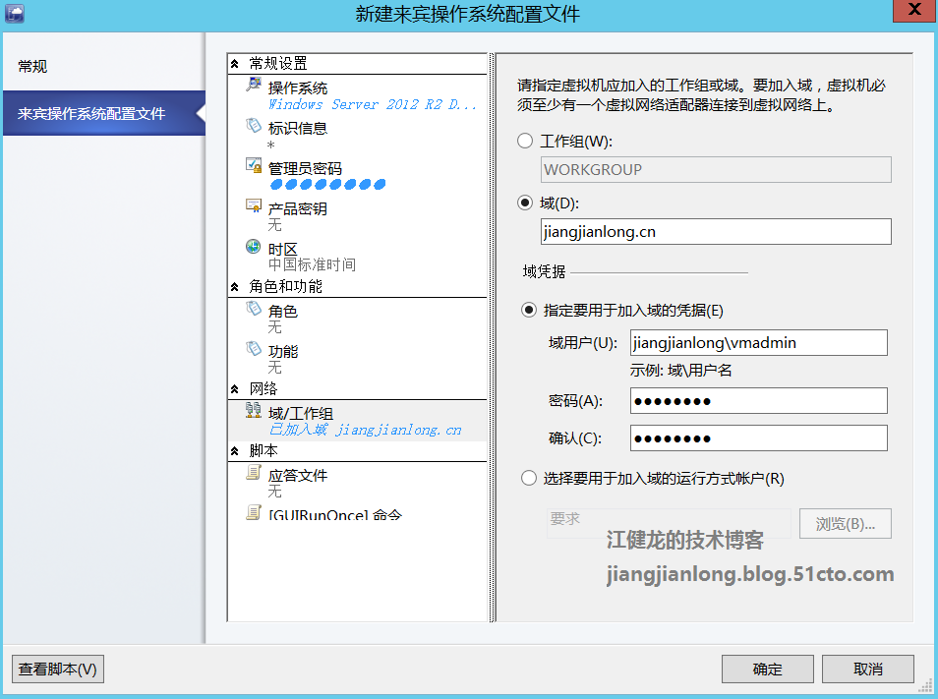Image resolution: width=938 pixels, height=699 pixels.
Task: Click the 域用户(U) input field
Action: [x=758, y=343]
